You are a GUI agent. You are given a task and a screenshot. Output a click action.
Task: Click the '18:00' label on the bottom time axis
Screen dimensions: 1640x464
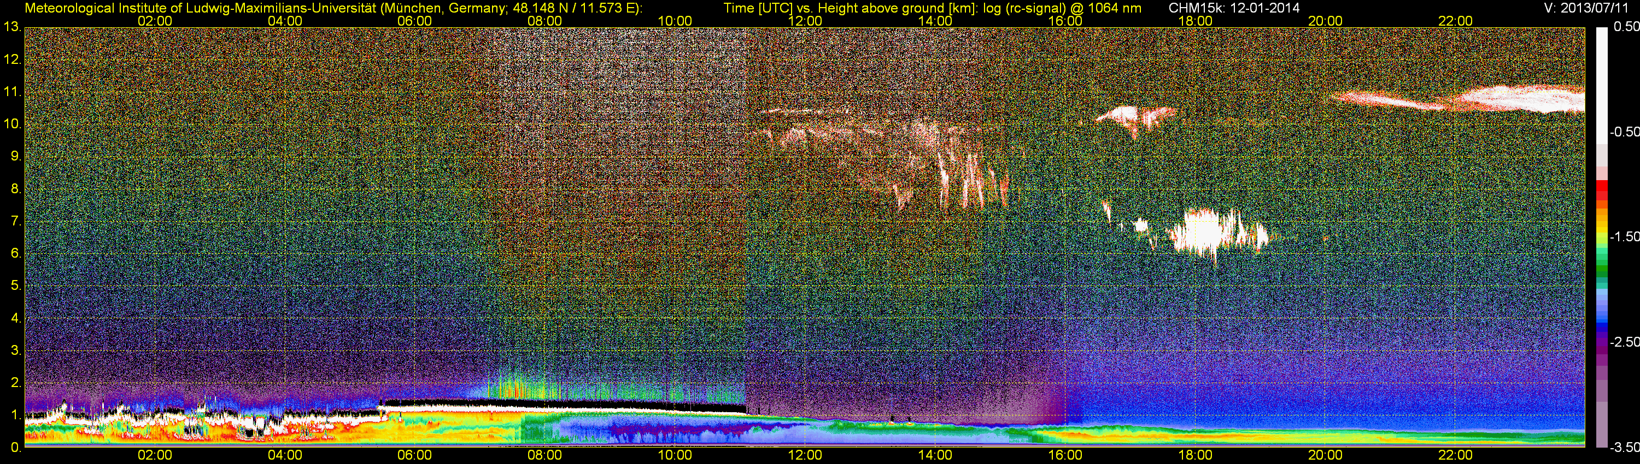coord(1196,456)
